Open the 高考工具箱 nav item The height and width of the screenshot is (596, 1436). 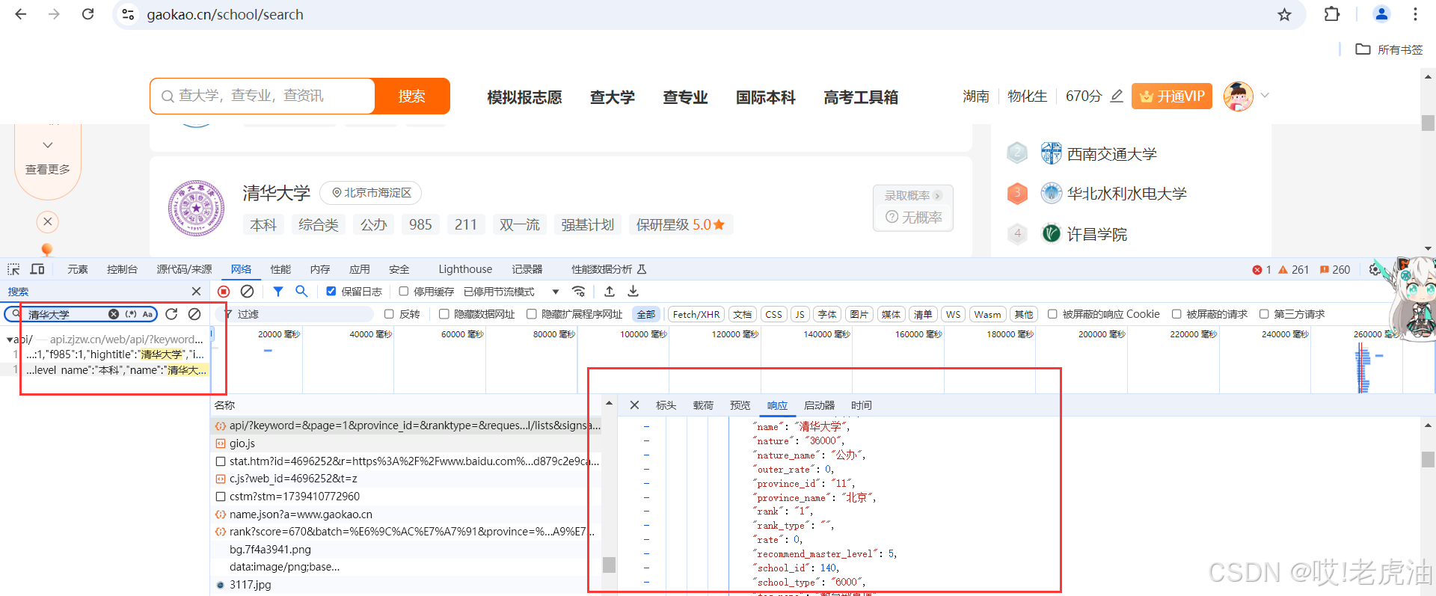[861, 97]
